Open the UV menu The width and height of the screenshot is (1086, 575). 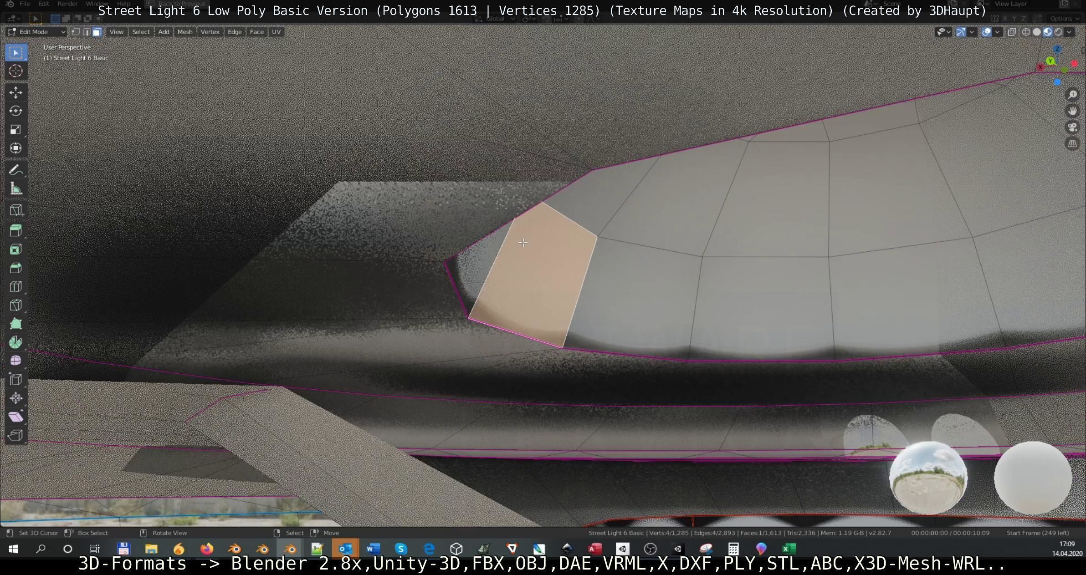[x=276, y=32]
